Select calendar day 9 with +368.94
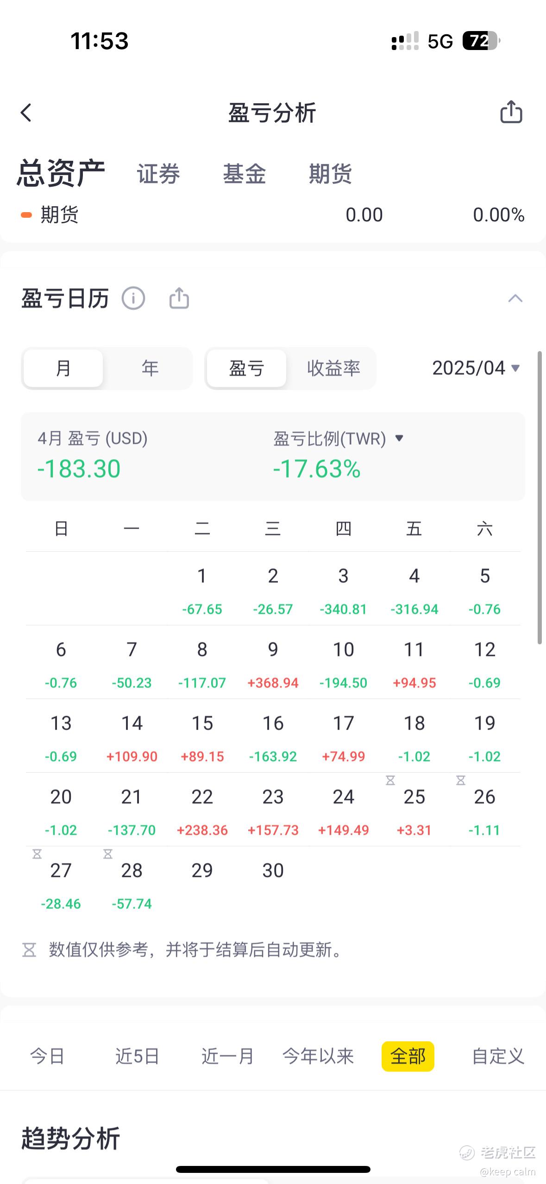 coord(273,662)
